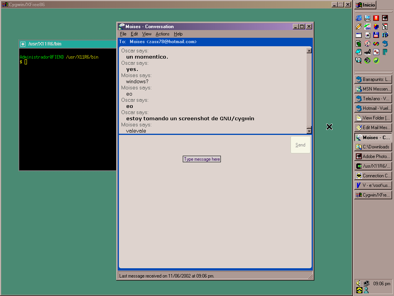The image size is (394, 296).
Task: Open the tree diagram document icon
Action: [x=385, y=27]
